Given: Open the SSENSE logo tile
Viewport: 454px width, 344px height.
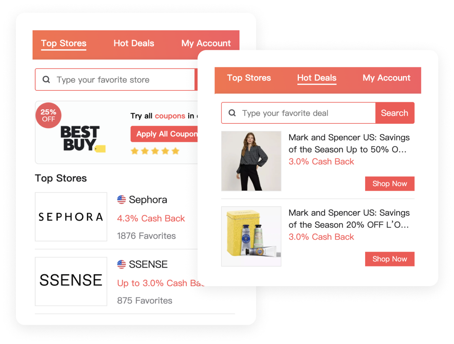Looking at the screenshot, I should pyautogui.click(x=71, y=281).
